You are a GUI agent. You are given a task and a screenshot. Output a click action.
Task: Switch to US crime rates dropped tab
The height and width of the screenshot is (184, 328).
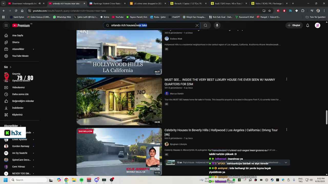coord(148,4)
